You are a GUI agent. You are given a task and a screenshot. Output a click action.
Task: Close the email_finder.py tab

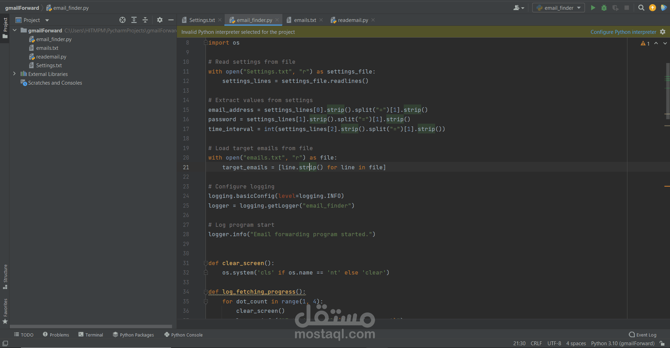click(x=277, y=20)
